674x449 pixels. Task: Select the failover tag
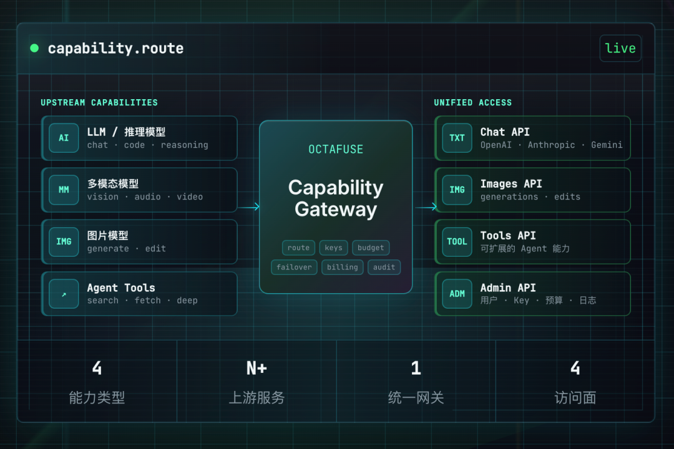[294, 268]
